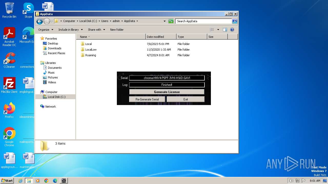328x184 pixels.
Task: Sort by Name column header
Action: (x=111, y=37)
